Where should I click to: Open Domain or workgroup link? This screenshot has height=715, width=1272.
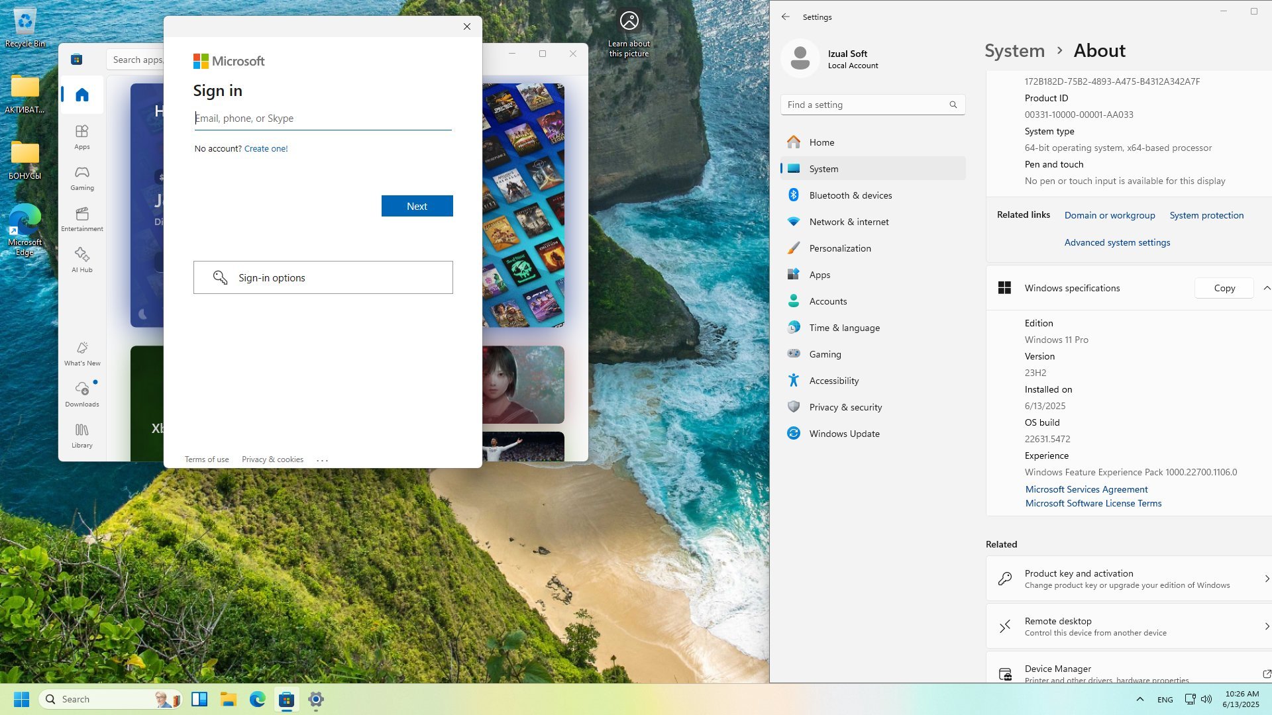coord(1110,215)
